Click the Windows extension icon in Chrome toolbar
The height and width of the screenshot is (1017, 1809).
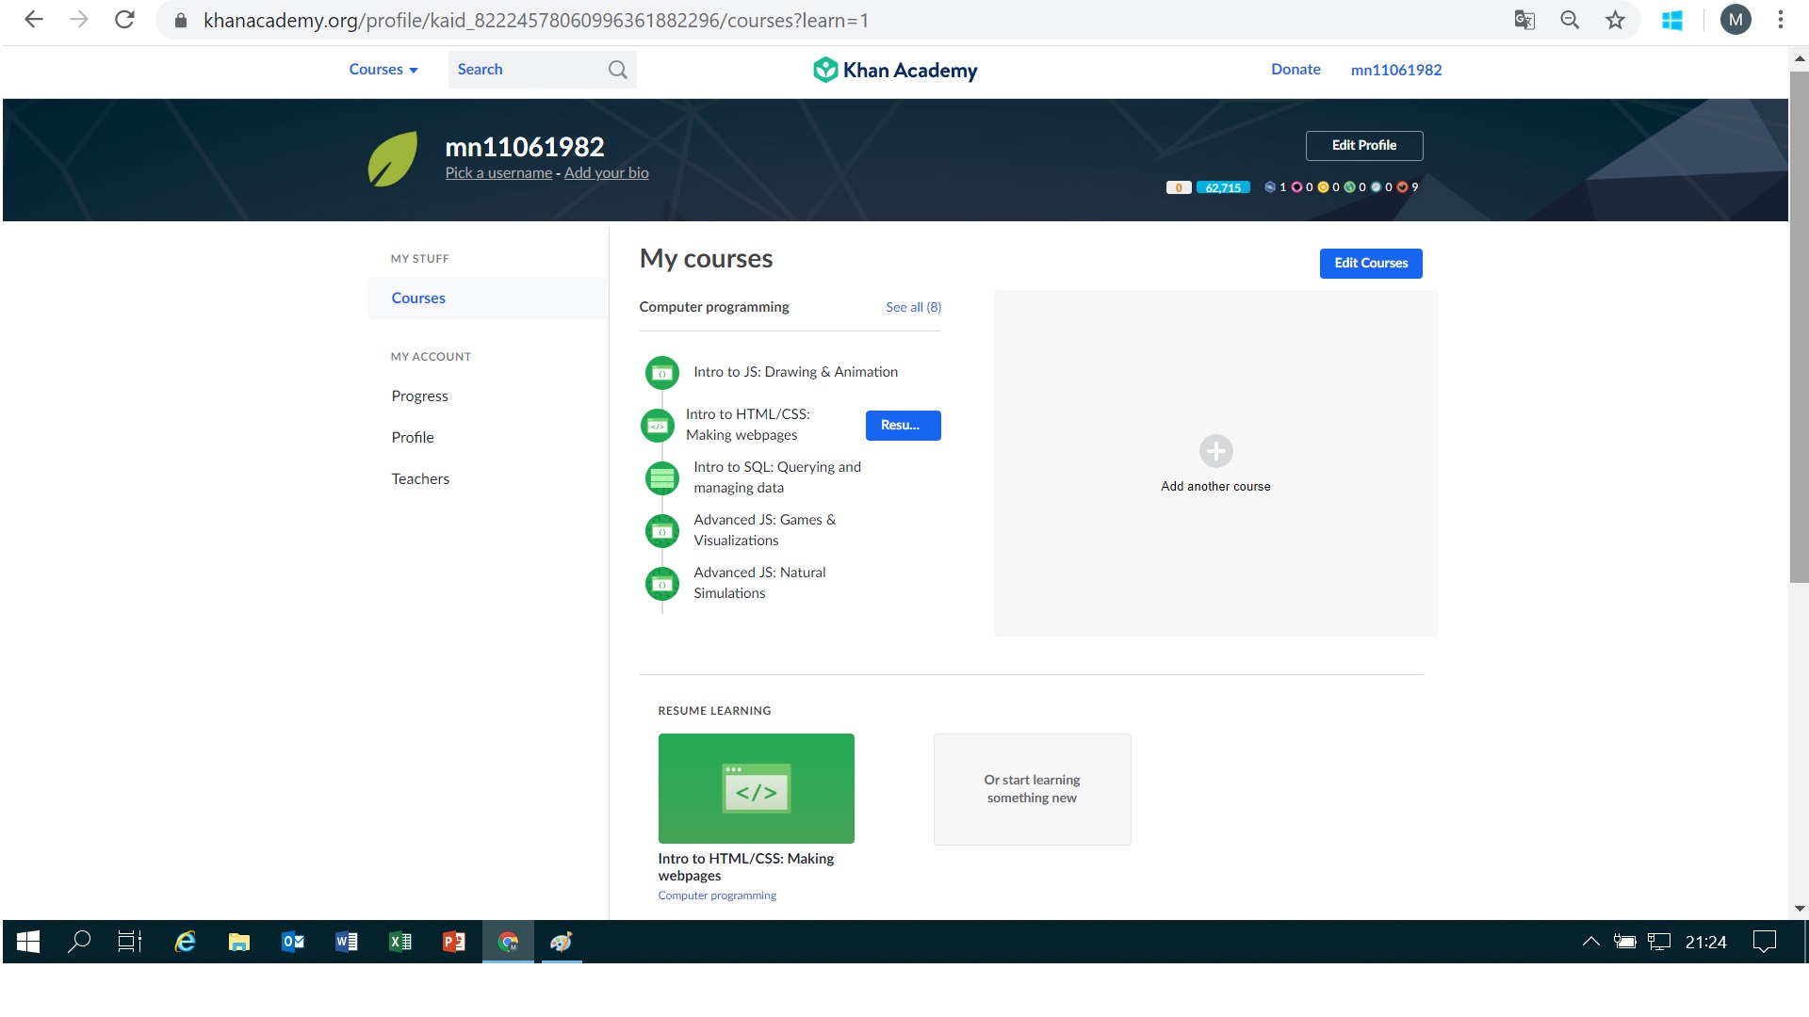(1672, 20)
